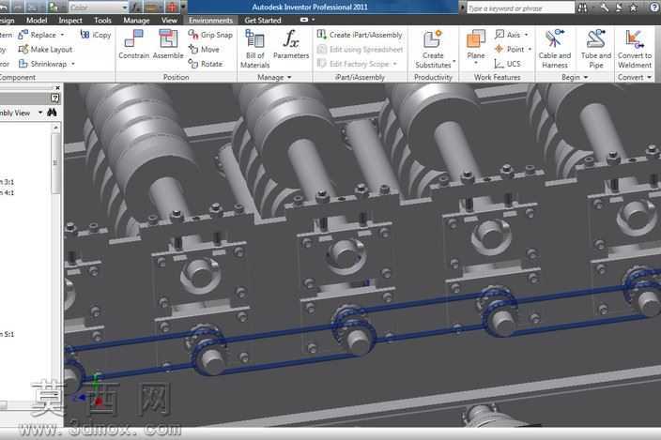Click the favorites star icon in title bar

pyautogui.click(x=633, y=8)
